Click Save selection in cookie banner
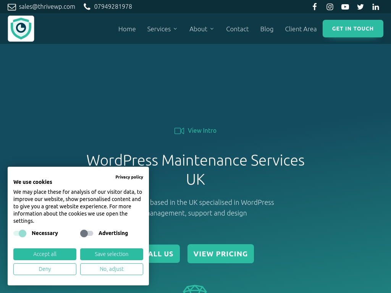Viewport: 391px width, 293px height. (x=111, y=254)
